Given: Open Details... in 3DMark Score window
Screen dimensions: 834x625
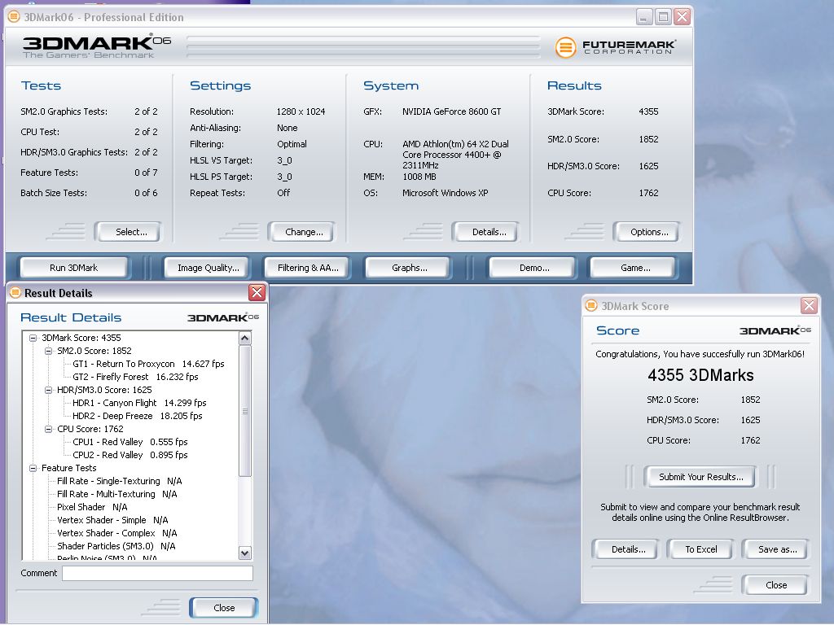Looking at the screenshot, I should point(626,549).
